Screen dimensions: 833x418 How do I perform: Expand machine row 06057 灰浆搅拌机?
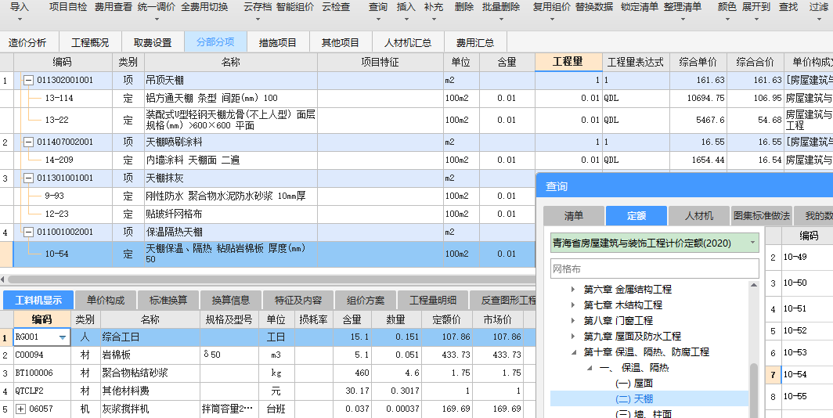tap(21, 409)
